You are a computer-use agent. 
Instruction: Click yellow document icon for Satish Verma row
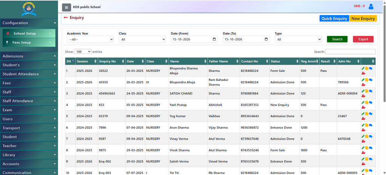click(366, 159)
